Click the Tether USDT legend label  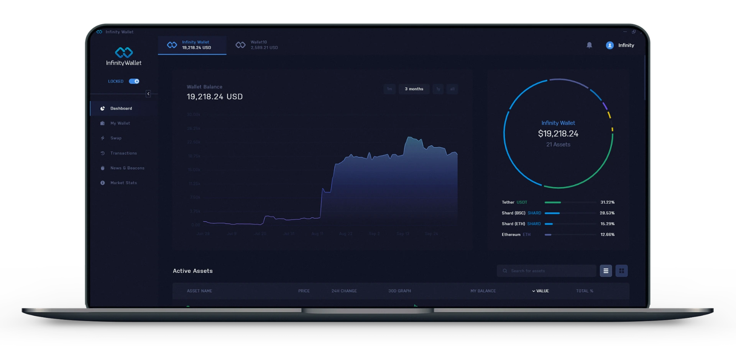[x=514, y=202]
